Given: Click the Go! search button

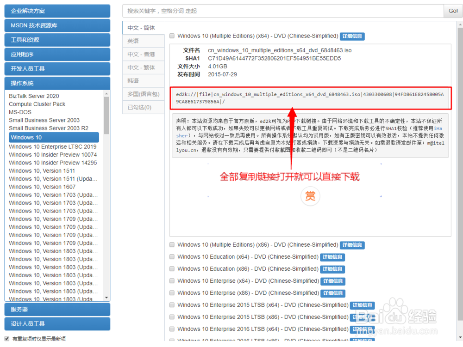Looking at the screenshot, I should [452, 11].
